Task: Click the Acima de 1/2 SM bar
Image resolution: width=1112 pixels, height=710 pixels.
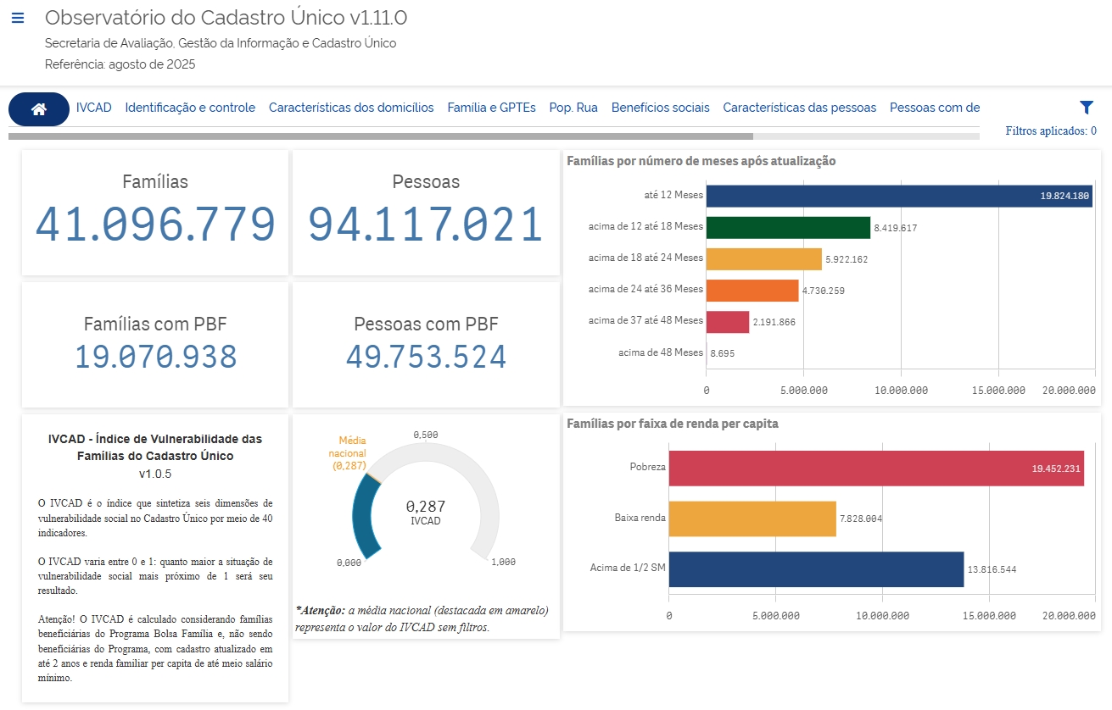Action: 816,569
